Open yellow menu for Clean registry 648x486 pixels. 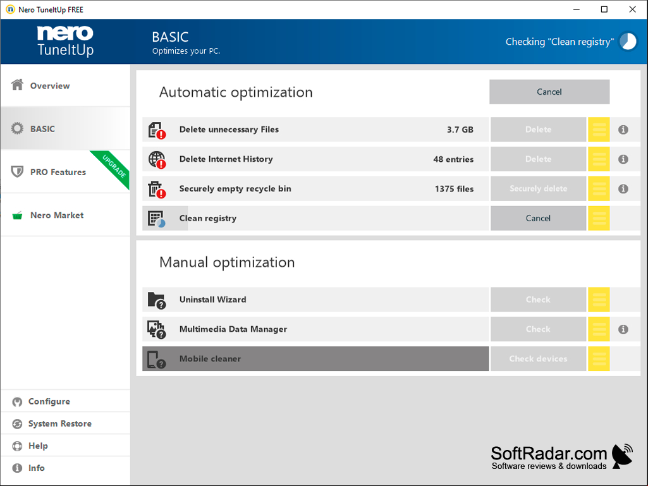(x=599, y=218)
